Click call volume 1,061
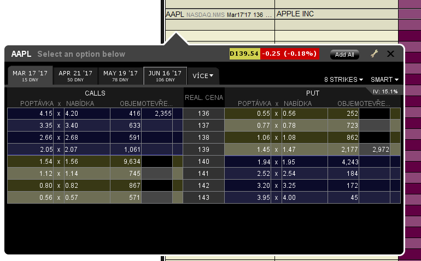 (x=126, y=150)
